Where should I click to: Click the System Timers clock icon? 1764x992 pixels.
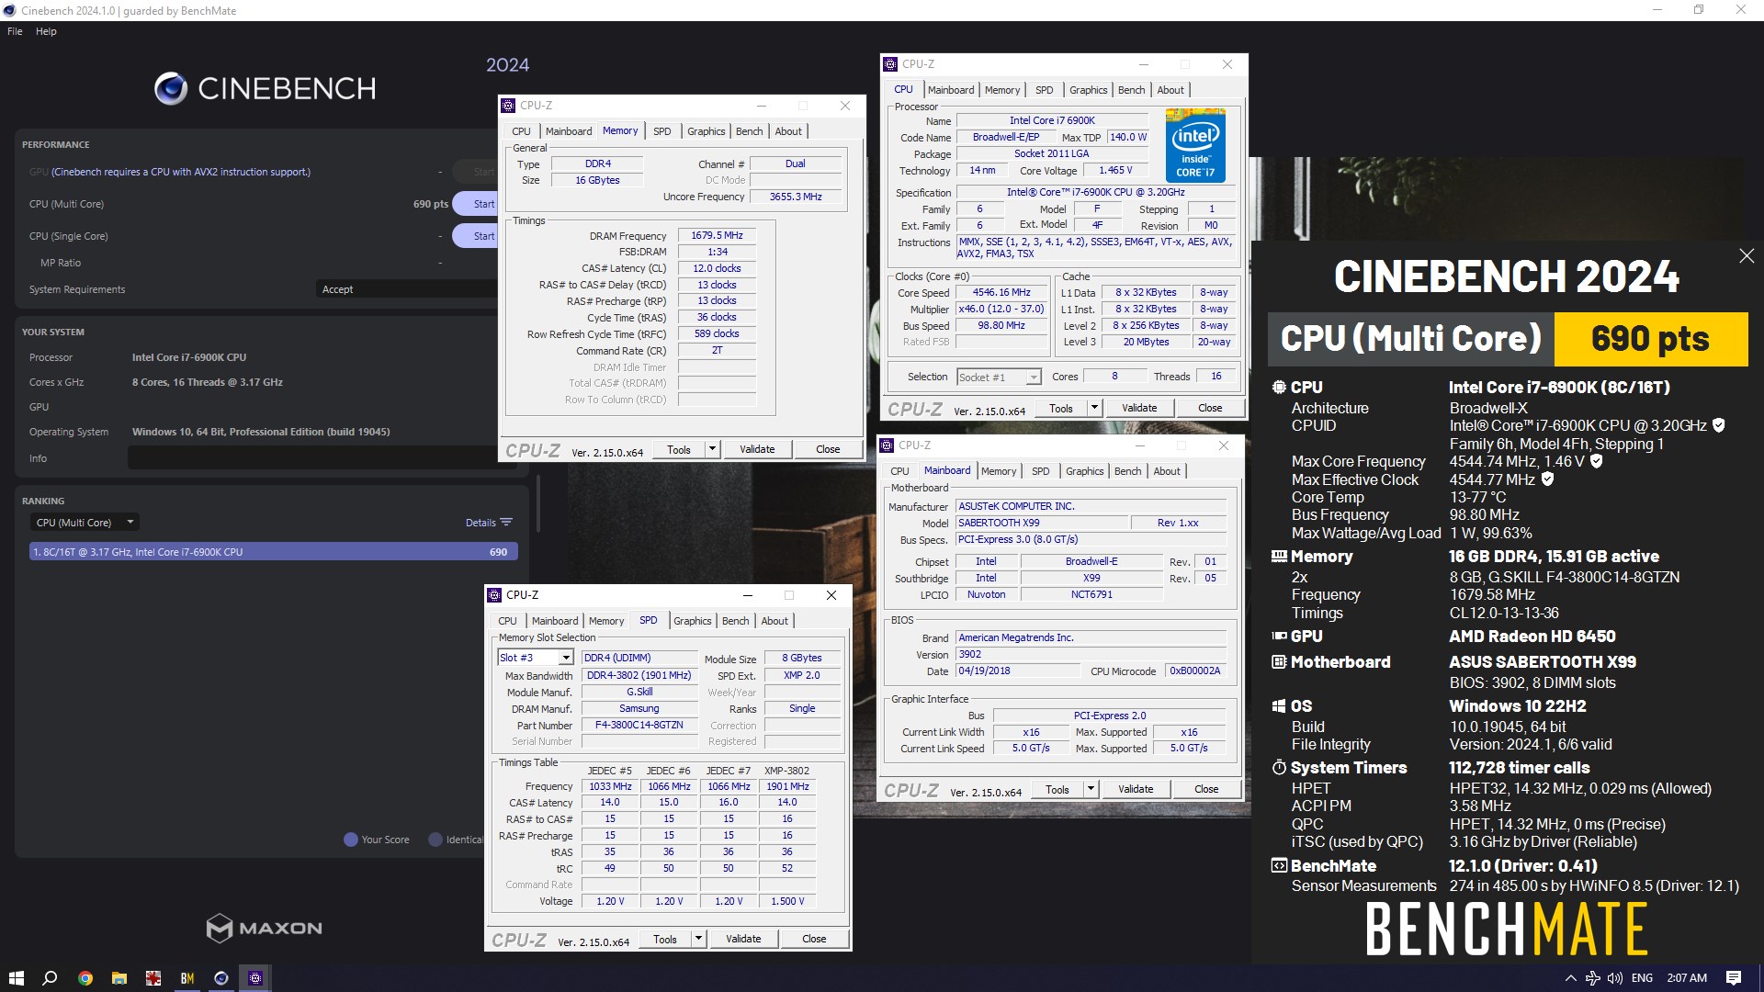(x=1279, y=768)
